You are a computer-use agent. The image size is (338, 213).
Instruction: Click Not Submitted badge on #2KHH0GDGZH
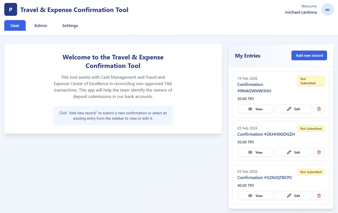tap(311, 128)
